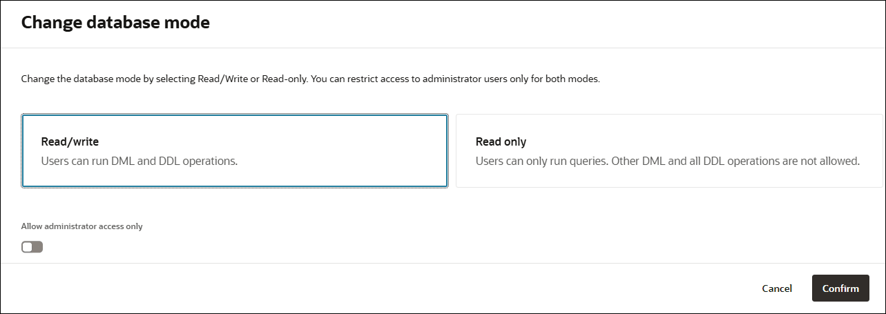
Task: Choose Read only to block DML operations
Action: click(668, 151)
